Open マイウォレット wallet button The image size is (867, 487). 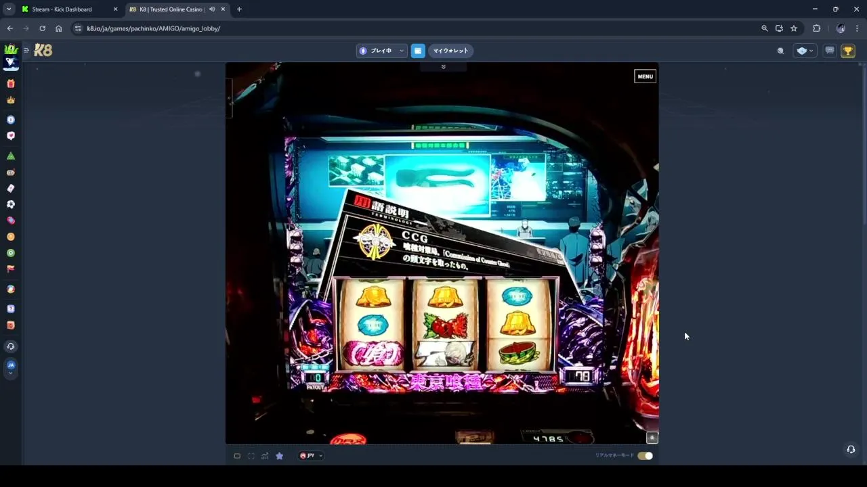click(x=450, y=51)
